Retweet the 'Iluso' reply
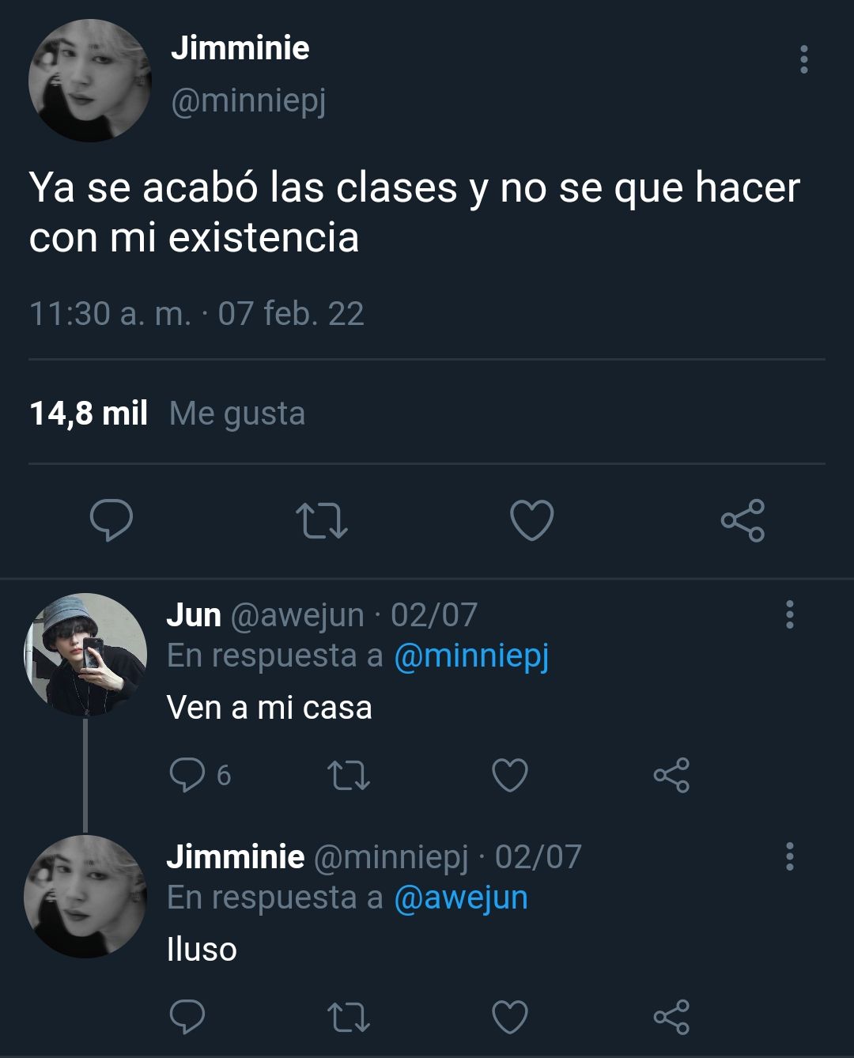The width and height of the screenshot is (854, 1058). tap(349, 1017)
